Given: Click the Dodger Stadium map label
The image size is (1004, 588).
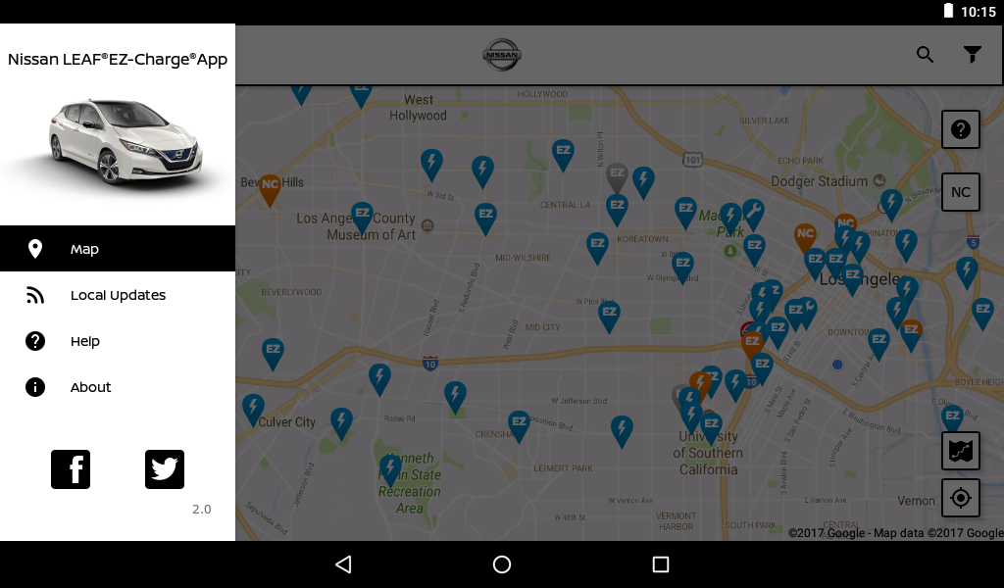Looking at the screenshot, I should click(819, 181).
